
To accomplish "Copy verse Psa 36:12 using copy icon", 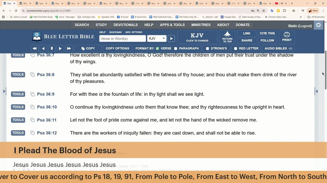I will (x=32, y=133).
